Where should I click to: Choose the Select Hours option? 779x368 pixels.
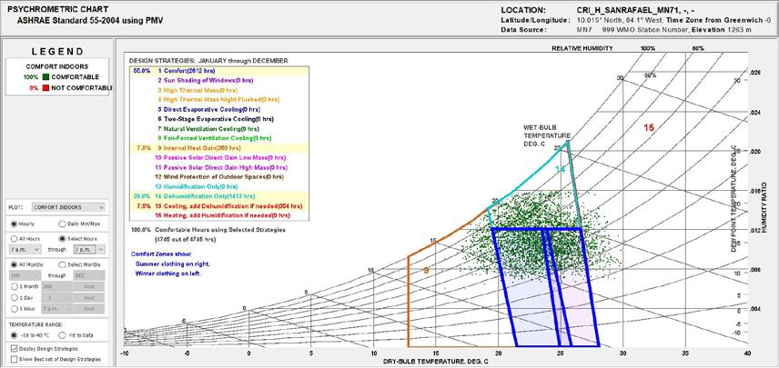tap(63, 239)
